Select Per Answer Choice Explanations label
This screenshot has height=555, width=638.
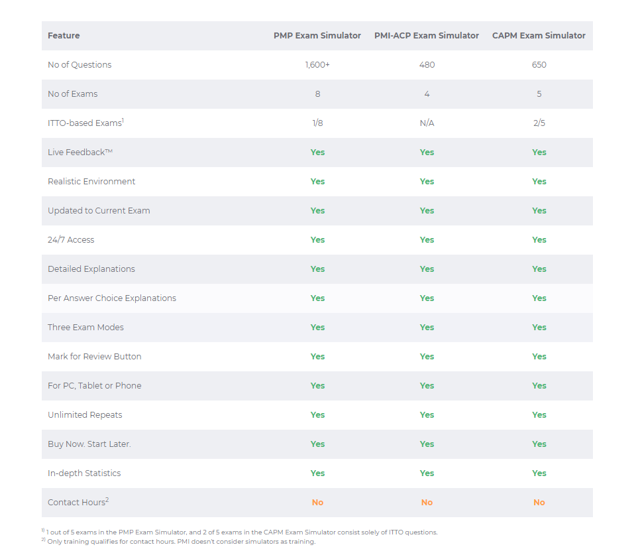pyautogui.click(x=112, y=298)
